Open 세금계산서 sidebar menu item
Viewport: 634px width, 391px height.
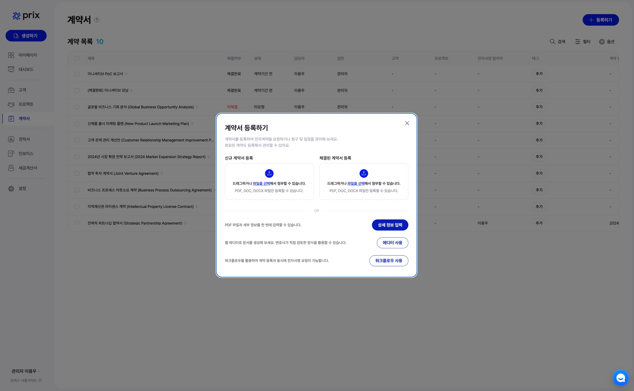coord(28,168)
